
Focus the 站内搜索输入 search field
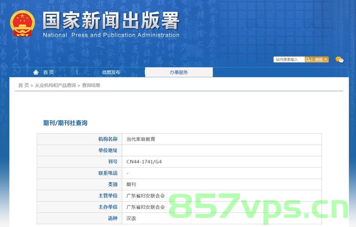[x=289, y=59]
